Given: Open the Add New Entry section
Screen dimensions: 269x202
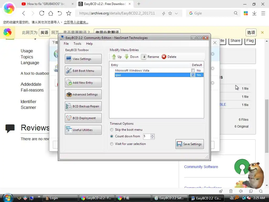Looking at the screenshot, I should pyautogui.click(x=83, y=83).
